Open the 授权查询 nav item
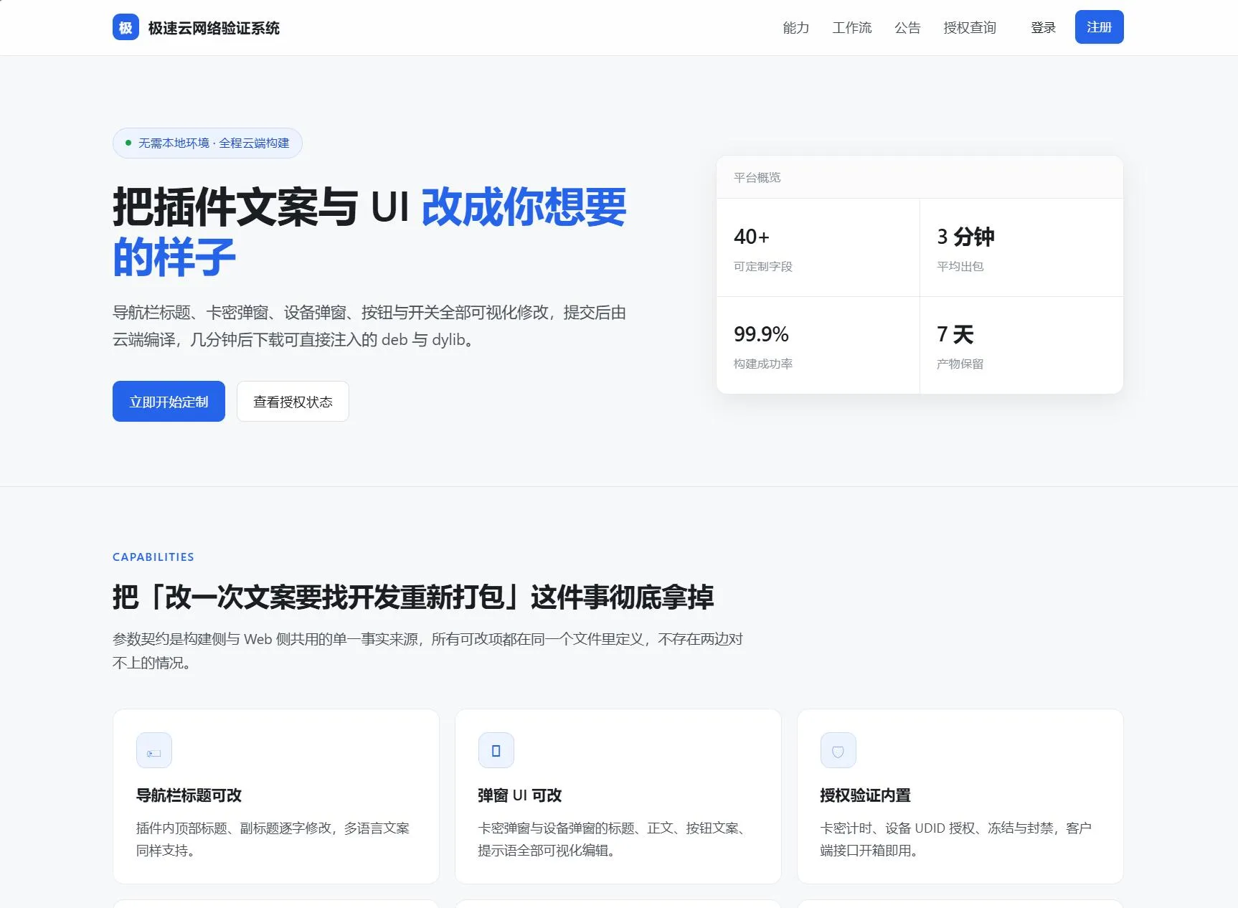The image size is (1238, 908). (x=970, y=27)
